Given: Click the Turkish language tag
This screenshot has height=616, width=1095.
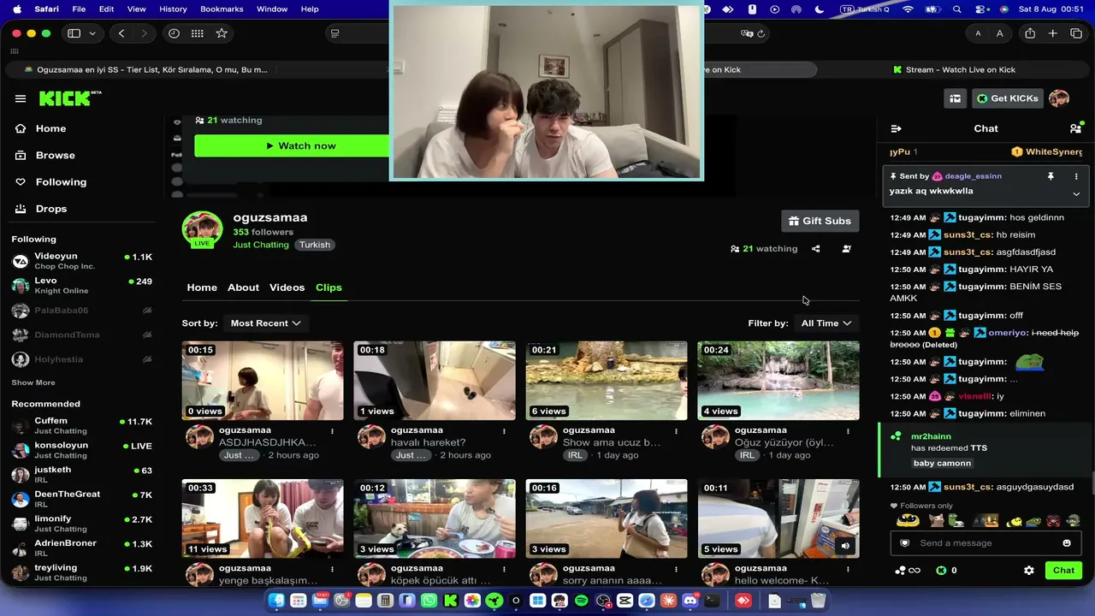Looking at the screenshot, I should coord(315,245).
